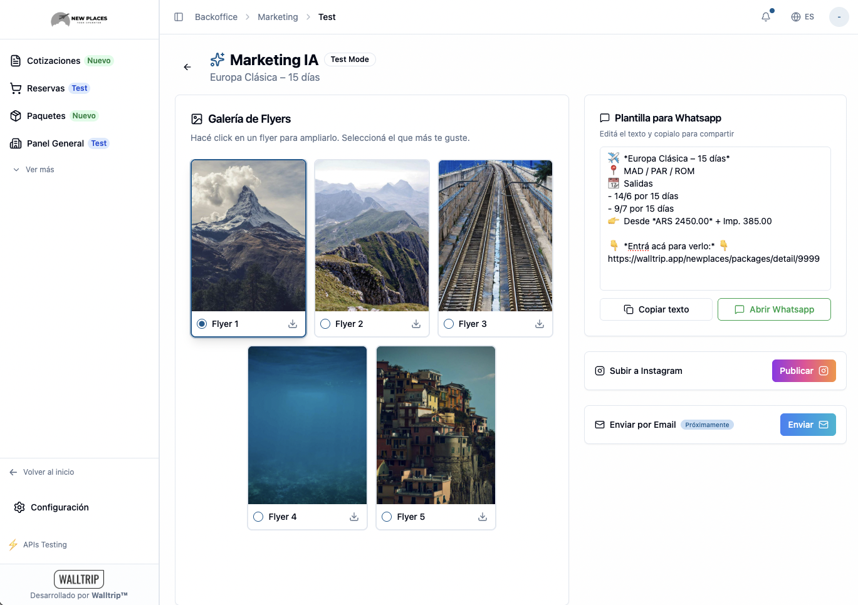Click the Plantilla para Whatsapp chat icon
The width and height of the screenshot is (858, 605).
(605, 118)
